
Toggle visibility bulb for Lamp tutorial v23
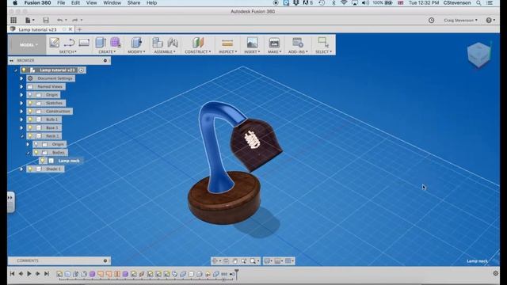pos(24,70)
